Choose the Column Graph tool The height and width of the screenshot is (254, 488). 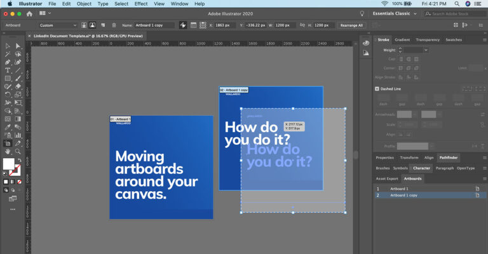tap(18, 135)
